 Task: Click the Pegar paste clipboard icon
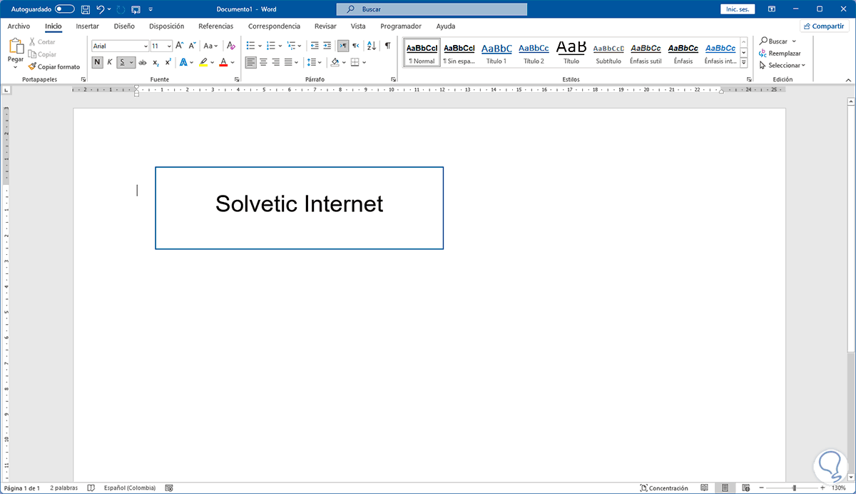click(x=16, y=47)
